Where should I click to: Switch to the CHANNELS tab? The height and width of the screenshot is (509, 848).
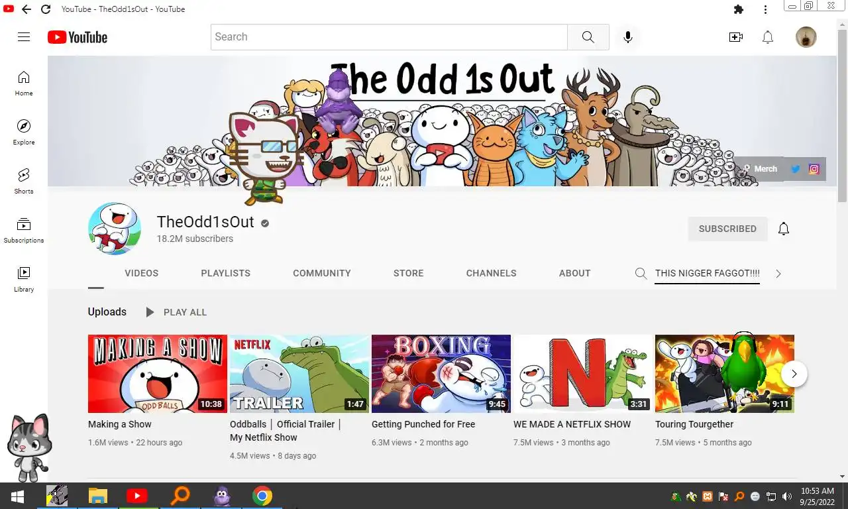[492, 273]
